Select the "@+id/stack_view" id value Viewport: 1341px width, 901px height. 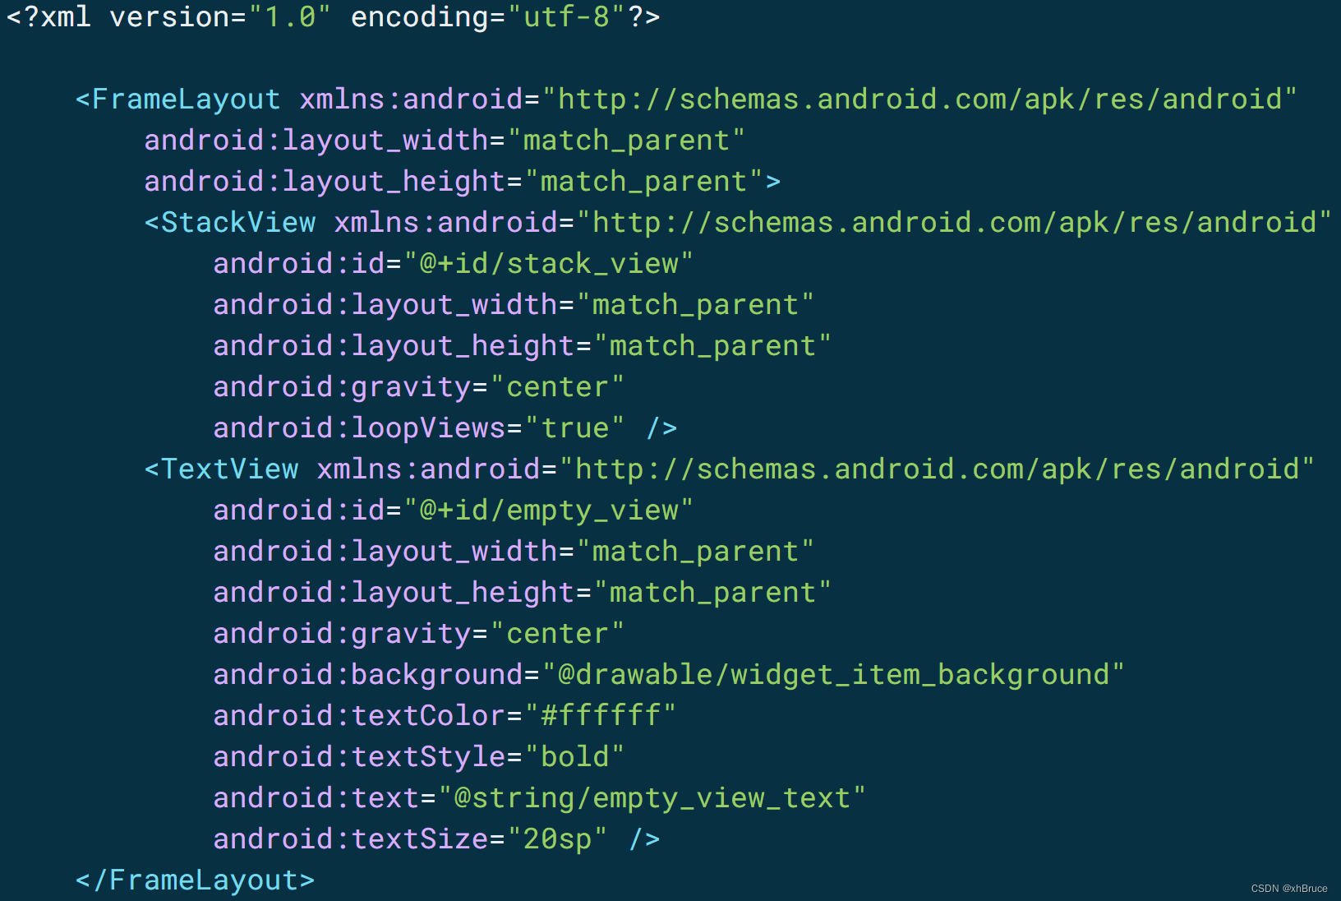(x=548, y=264)
